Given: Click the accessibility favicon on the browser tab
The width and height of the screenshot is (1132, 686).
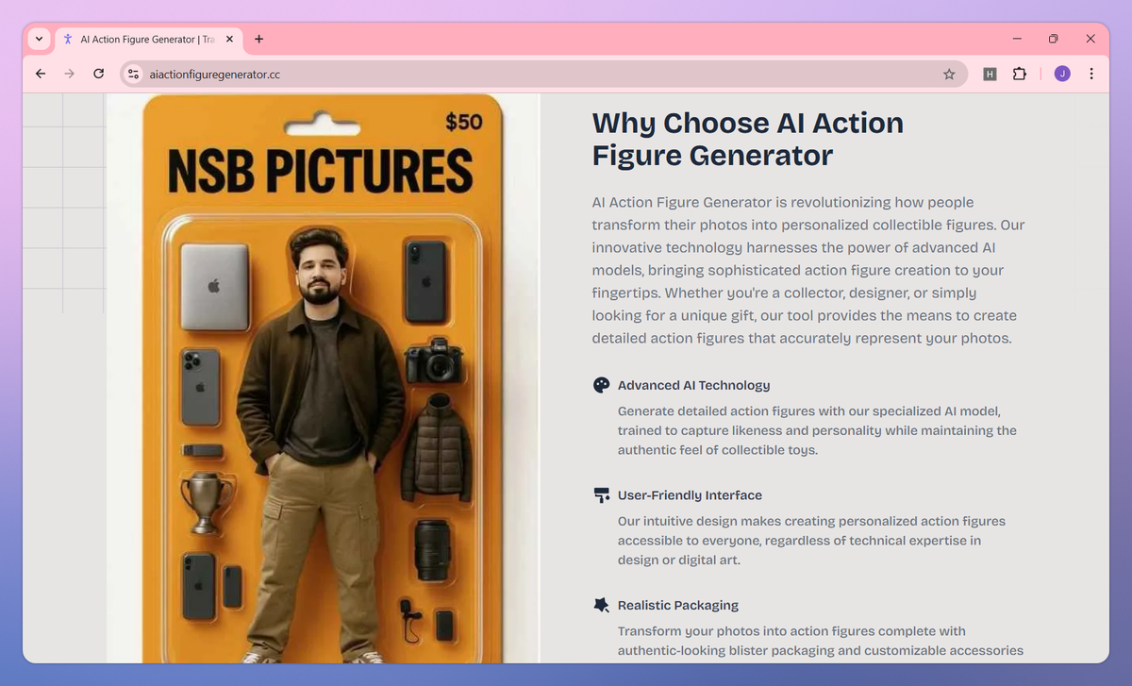Looking at the screenshot, I should click(67, 39).
